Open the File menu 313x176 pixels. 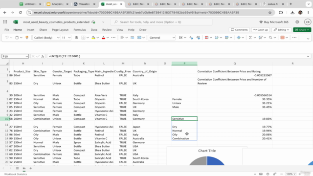(x=7, y=30)
